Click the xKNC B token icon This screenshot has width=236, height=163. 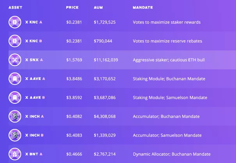(15, 41)
